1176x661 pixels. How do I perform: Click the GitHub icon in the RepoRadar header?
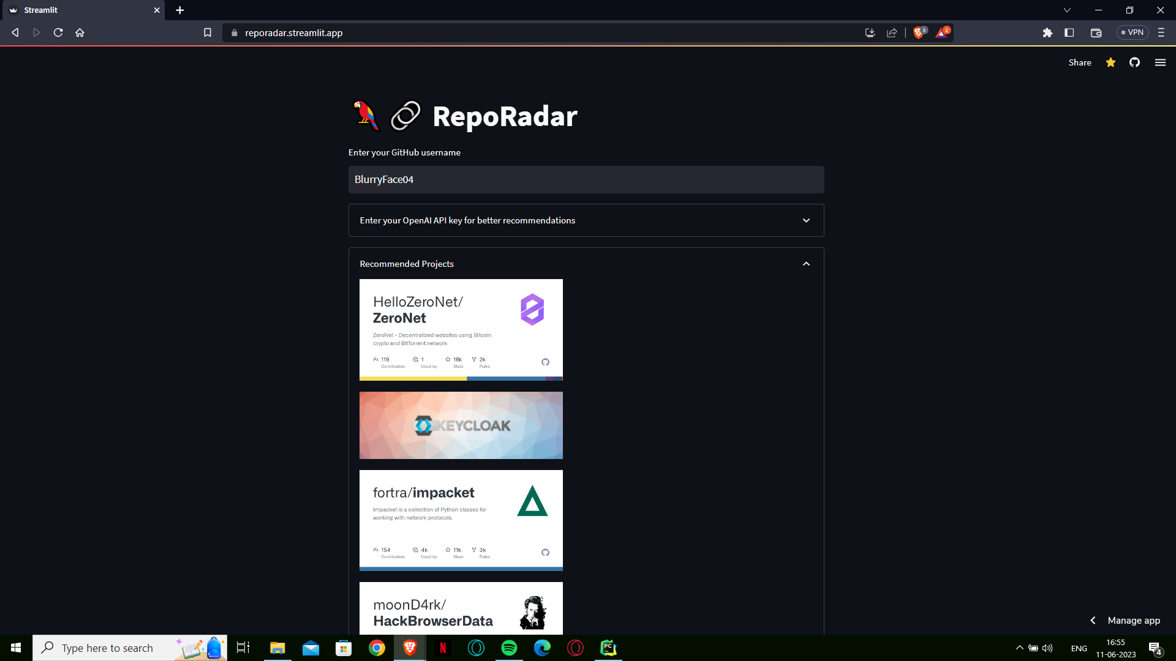pyautogui.click(x=1134, y=62)
